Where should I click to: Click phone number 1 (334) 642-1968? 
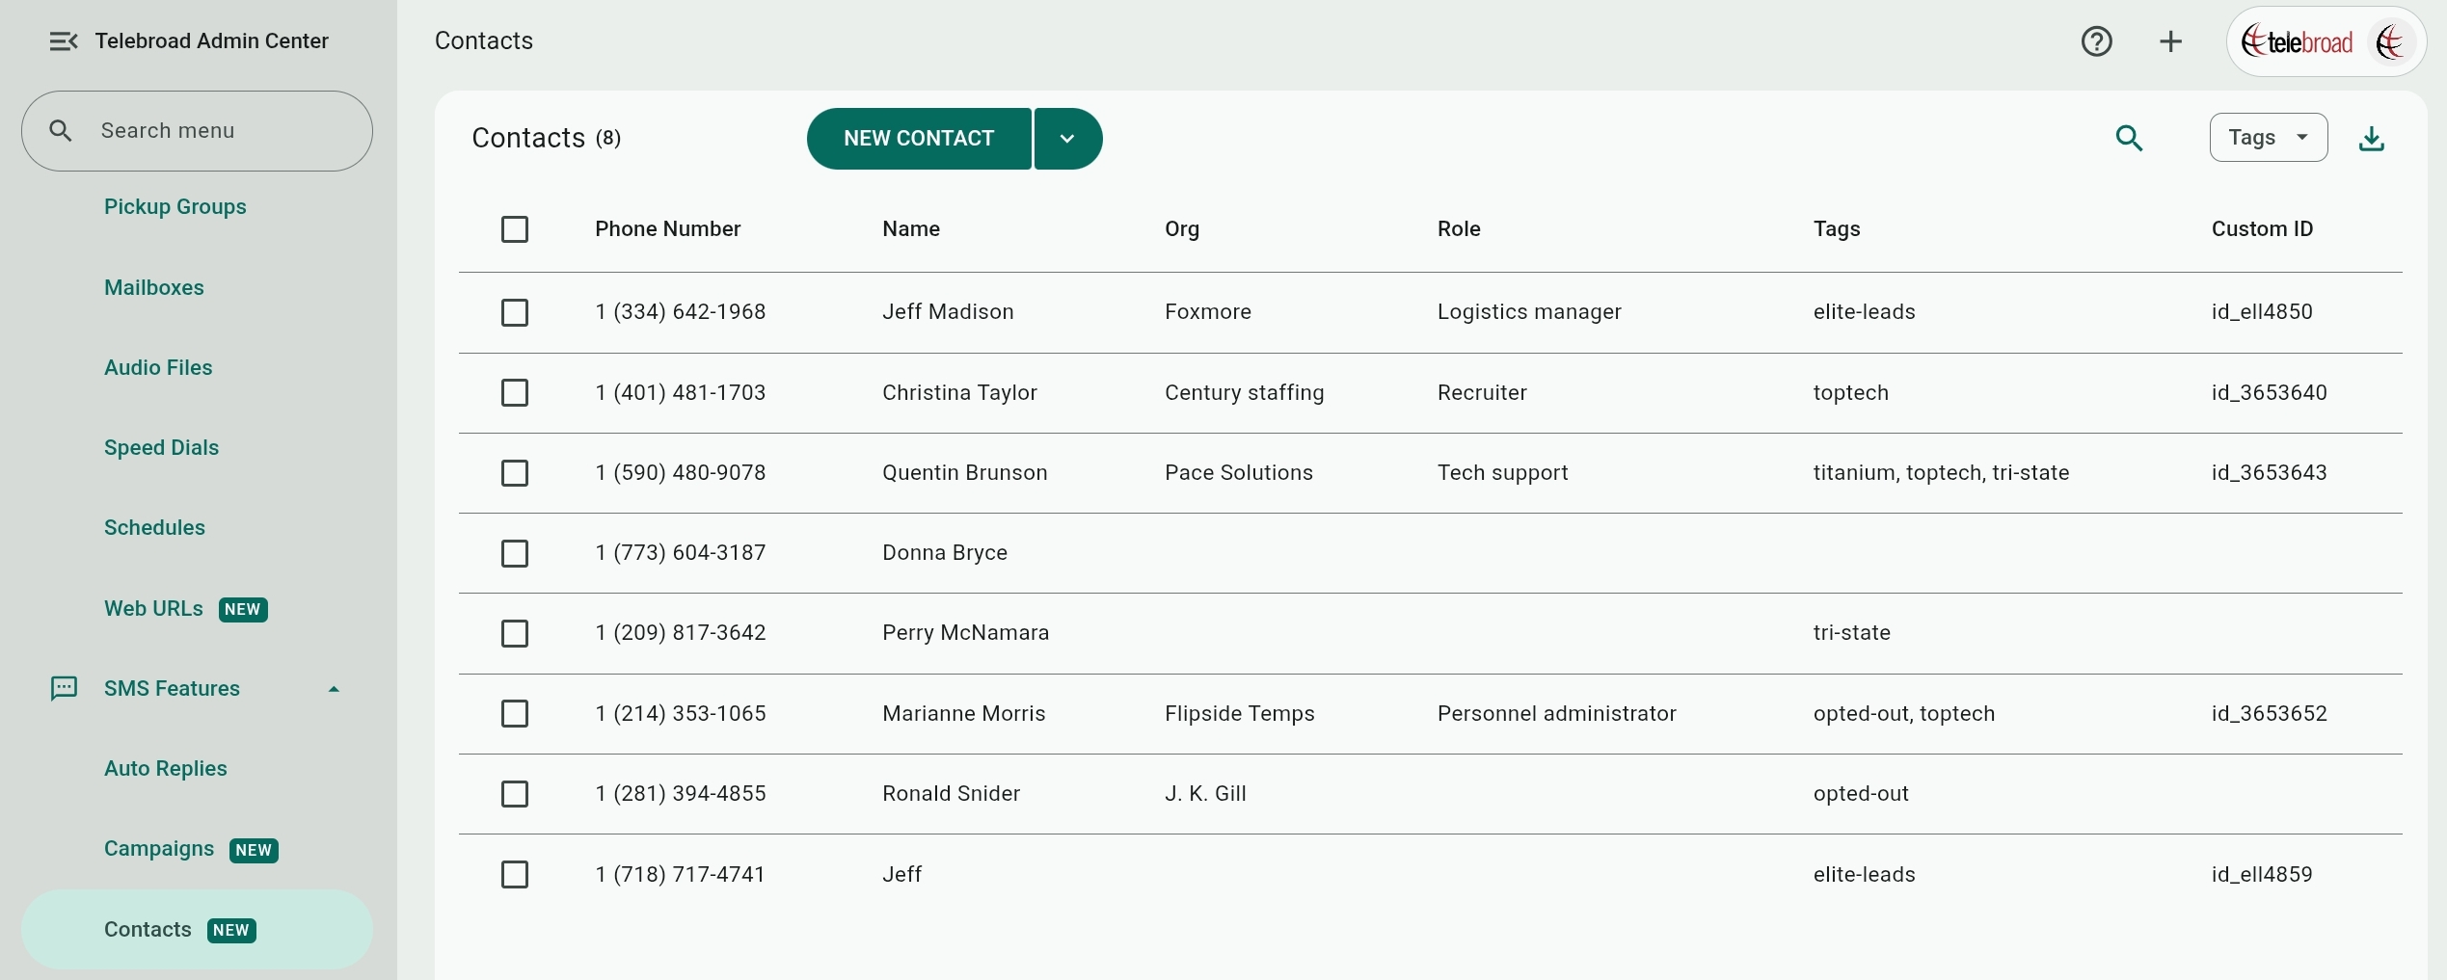coord(681,312)
